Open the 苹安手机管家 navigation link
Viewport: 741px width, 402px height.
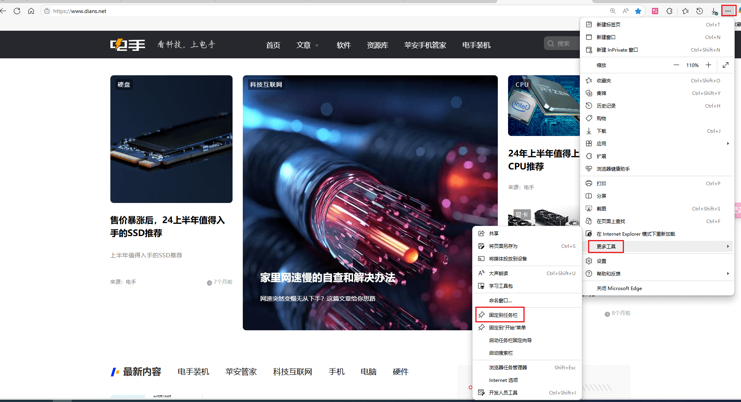tap(424, 45)
